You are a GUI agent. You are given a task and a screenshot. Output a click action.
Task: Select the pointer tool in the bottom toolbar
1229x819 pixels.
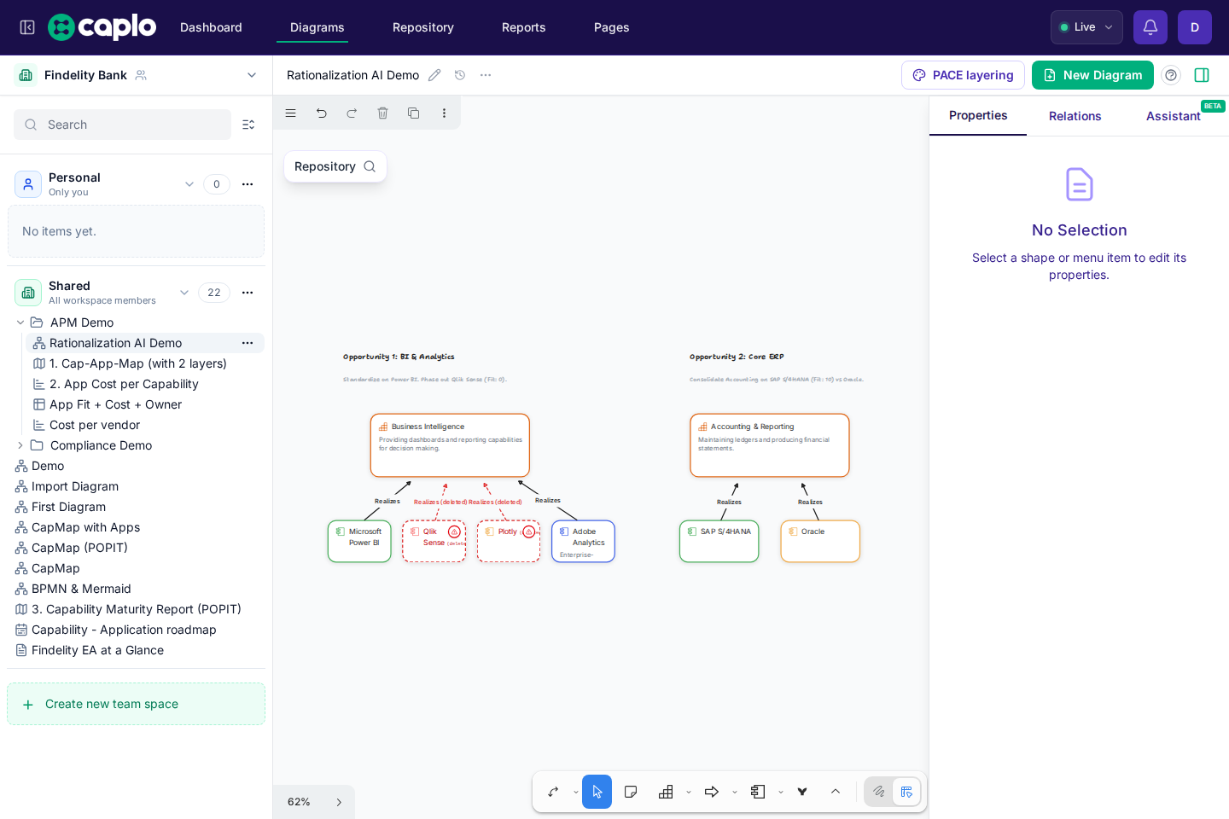point(597,792)
